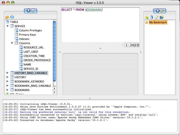Click the 'Connected to database' log line
The width and height of the screenshot is (180, 135).
55,120
